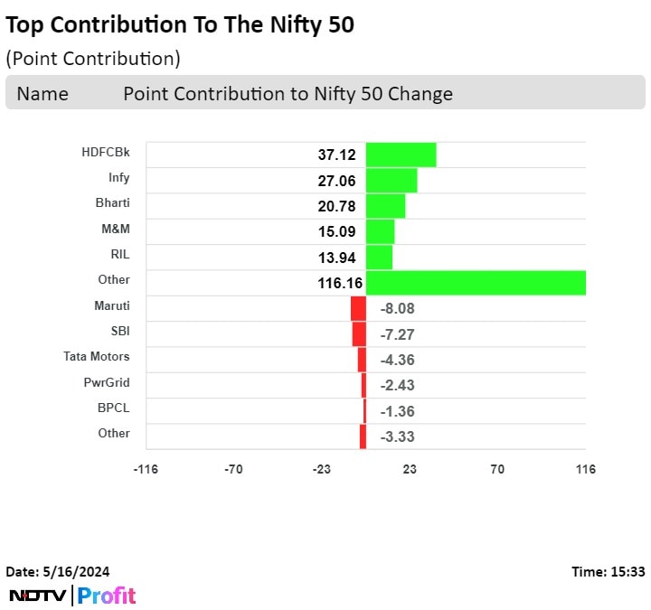Click the Point Contribution to Nifty 50 Change header
The height and width of the screenshot is (610, 651).
288,93
